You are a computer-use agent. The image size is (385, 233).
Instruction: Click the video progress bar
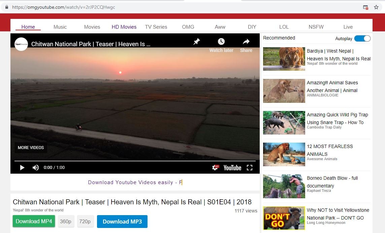coord(135,161)
